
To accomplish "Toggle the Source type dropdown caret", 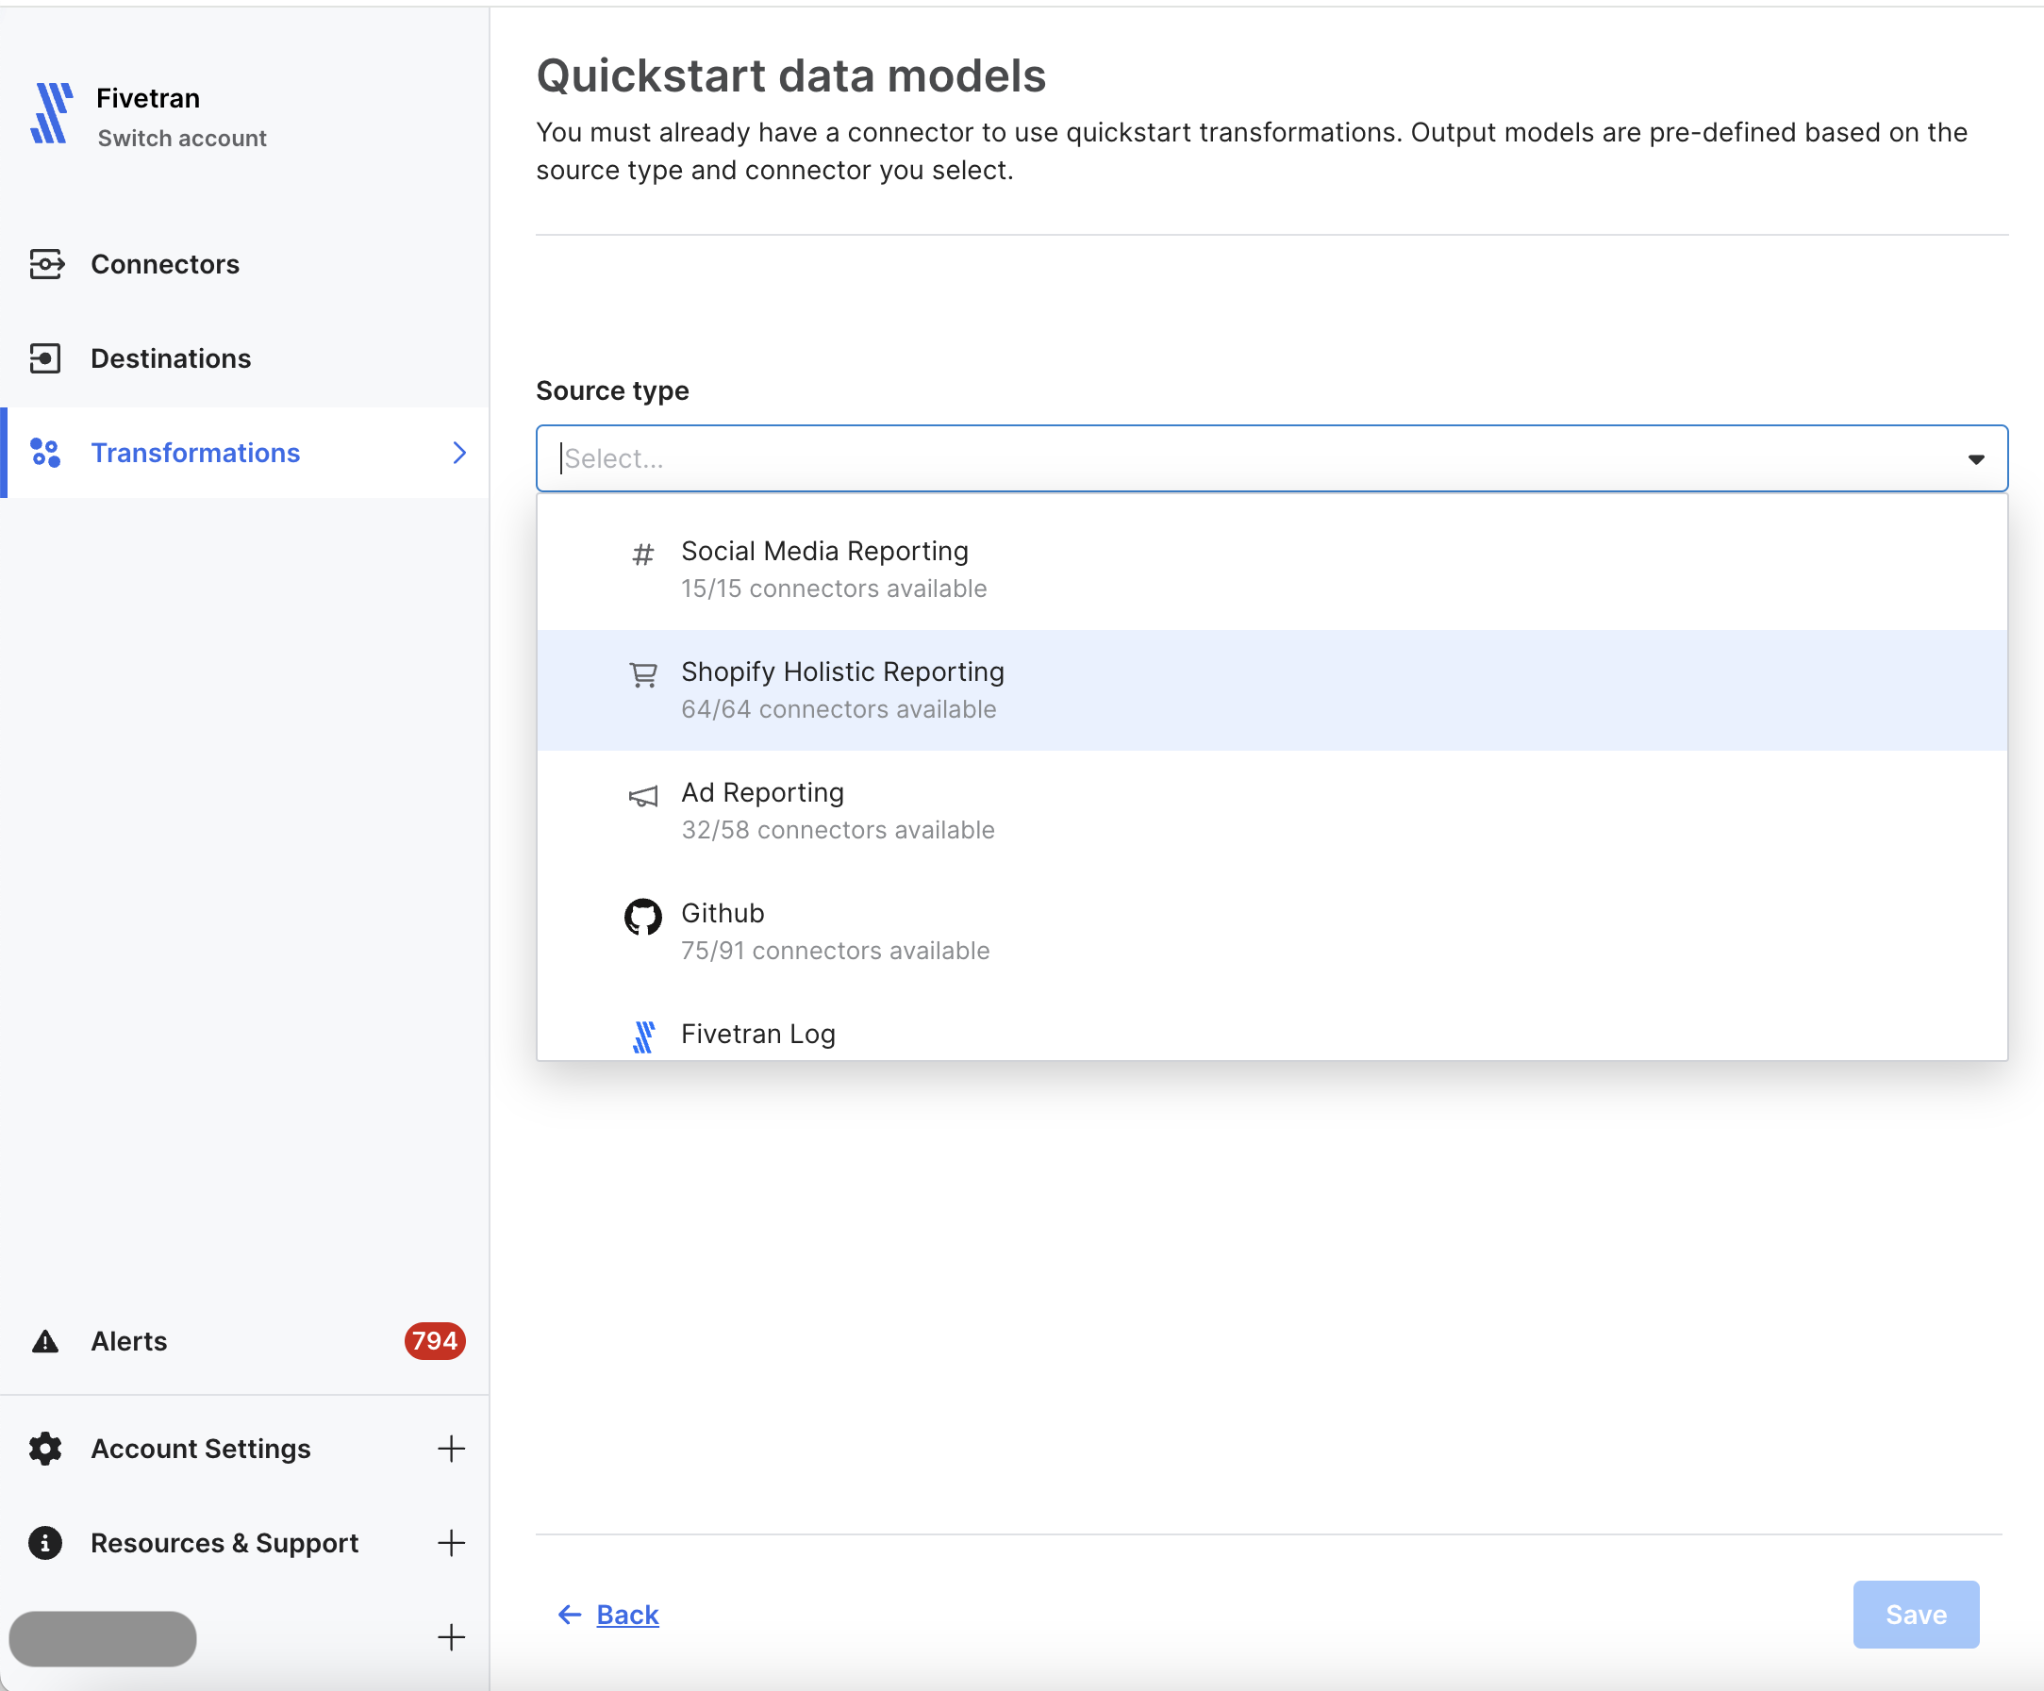I will pos(1976,459).
